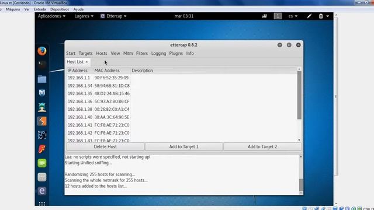Launch Faraday red F dock icon
This screenshot has width=374, height=210.
(42, 149)
